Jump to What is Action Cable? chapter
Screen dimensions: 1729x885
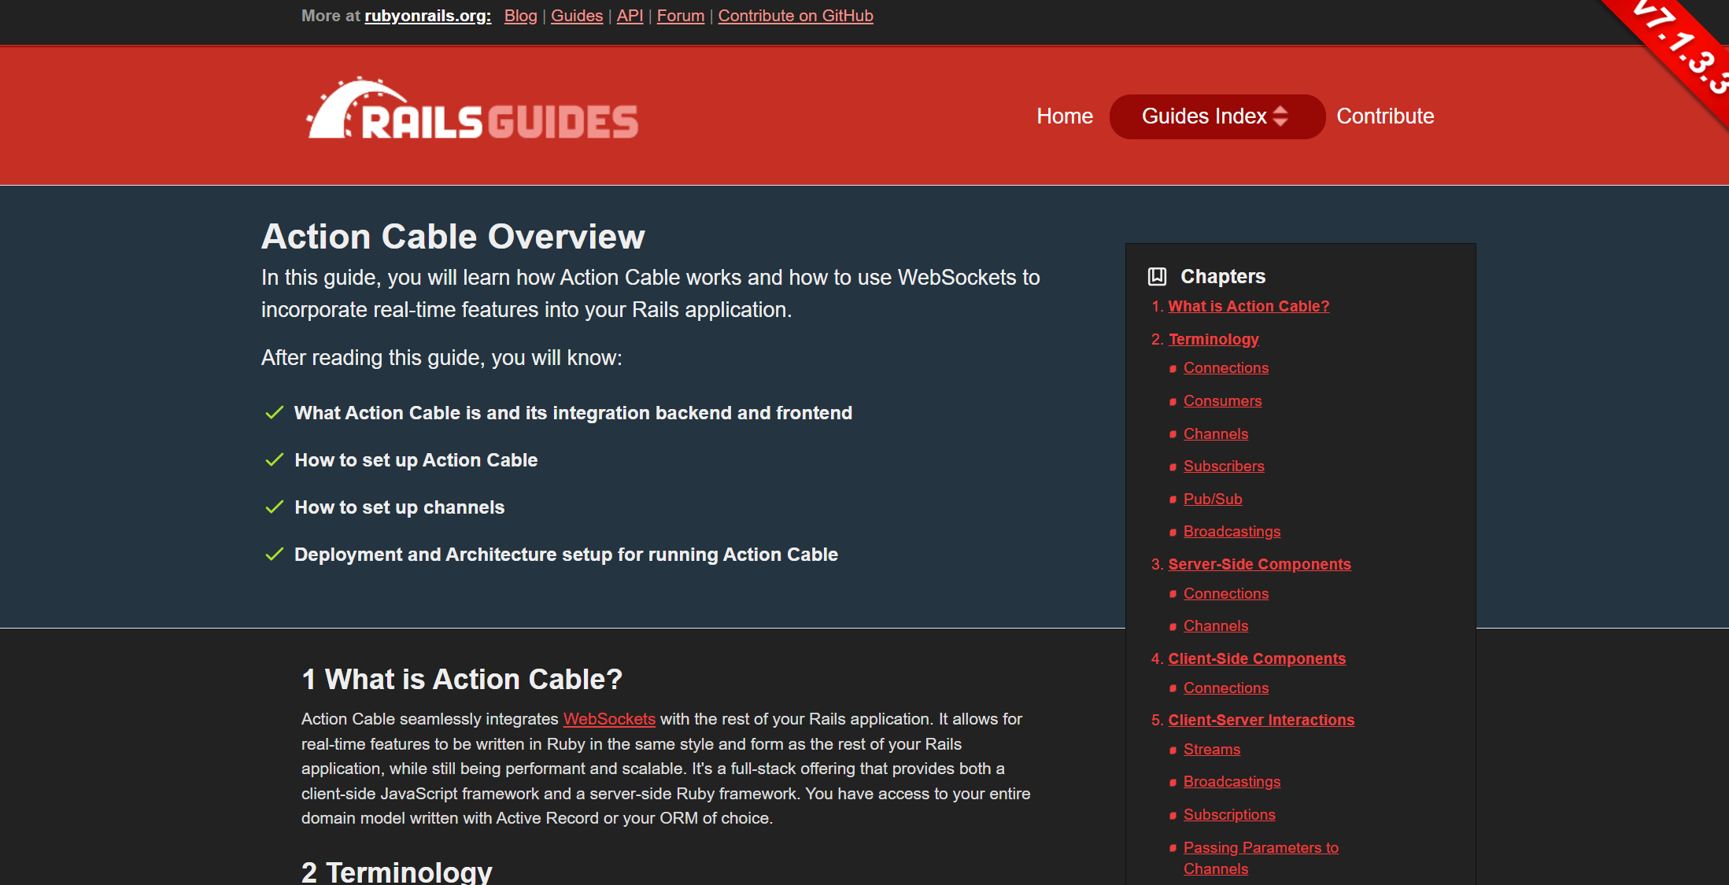1248,306
